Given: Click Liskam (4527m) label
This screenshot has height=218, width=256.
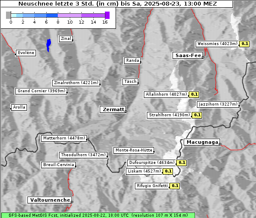Looking at the screenshot, I should coord(144,171).
